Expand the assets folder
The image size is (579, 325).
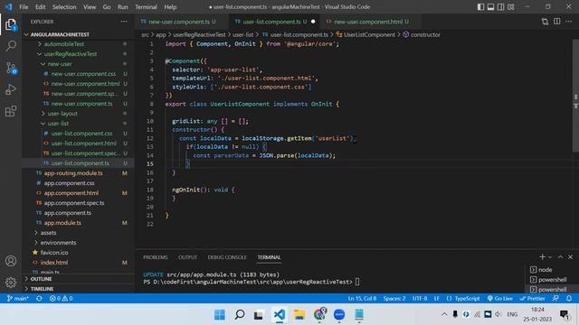[48, 233]
